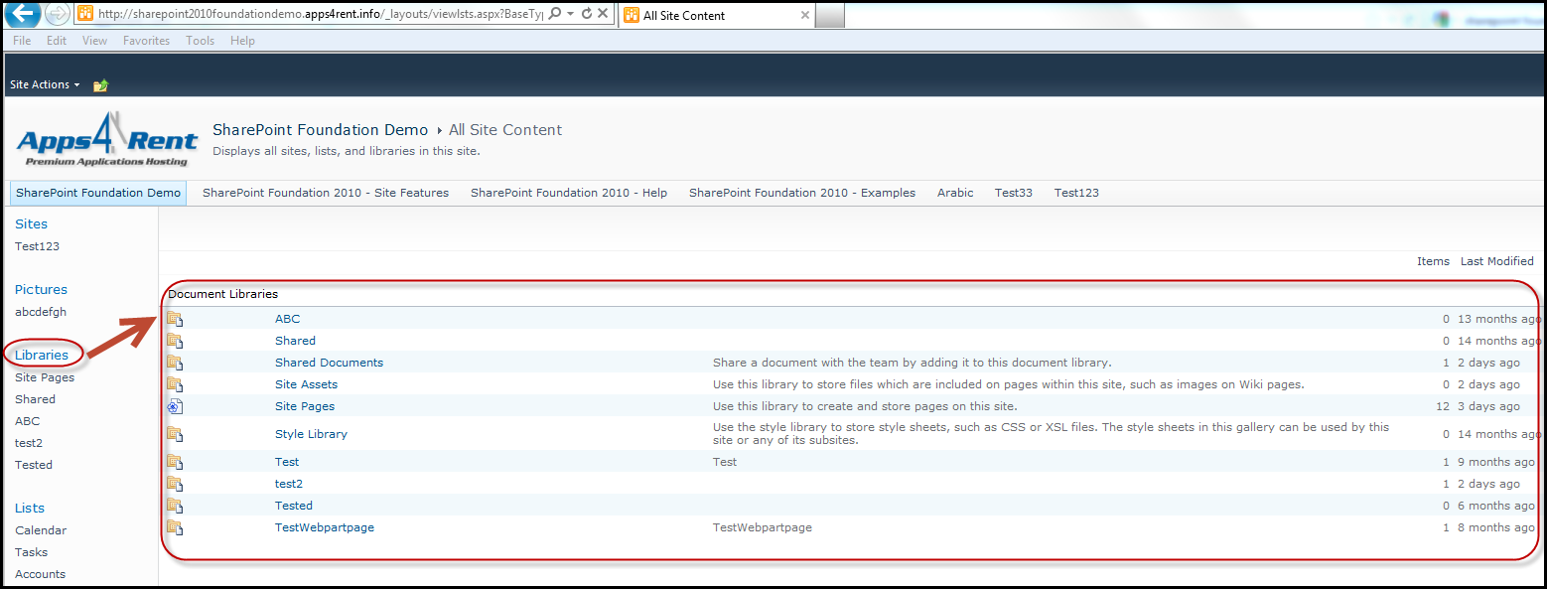
Task: Open the View menu
Action: tap(94, 41)
